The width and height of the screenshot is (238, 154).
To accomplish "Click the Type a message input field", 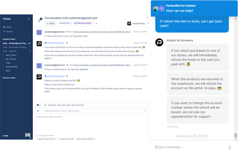I will pos(191,147).
